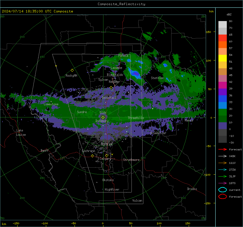Click the Composite_Reflectivity title
The height and width of the screenshot is (227, 243).
click(x=122, y=4)
